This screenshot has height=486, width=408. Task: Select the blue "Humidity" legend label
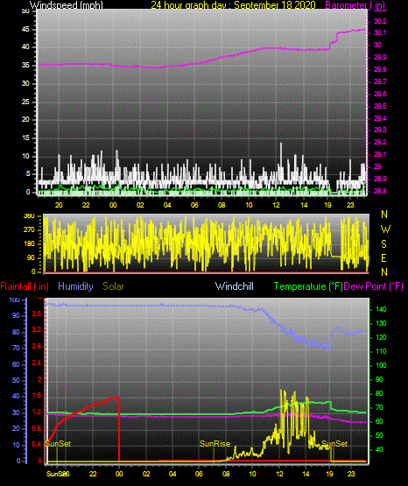(75, 286)
